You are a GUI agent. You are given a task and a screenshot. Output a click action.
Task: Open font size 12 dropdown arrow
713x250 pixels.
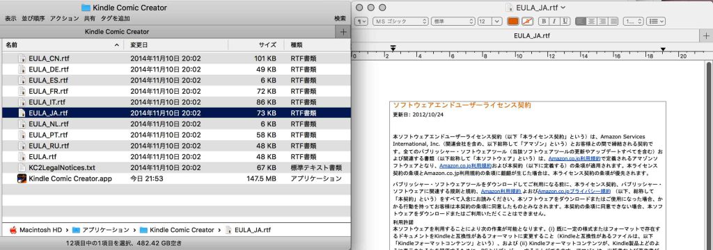click(x=496, y=22)
